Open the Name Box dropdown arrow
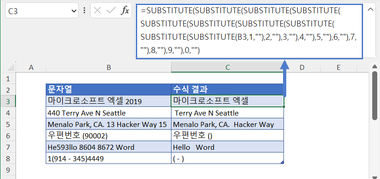 point(74,11)
